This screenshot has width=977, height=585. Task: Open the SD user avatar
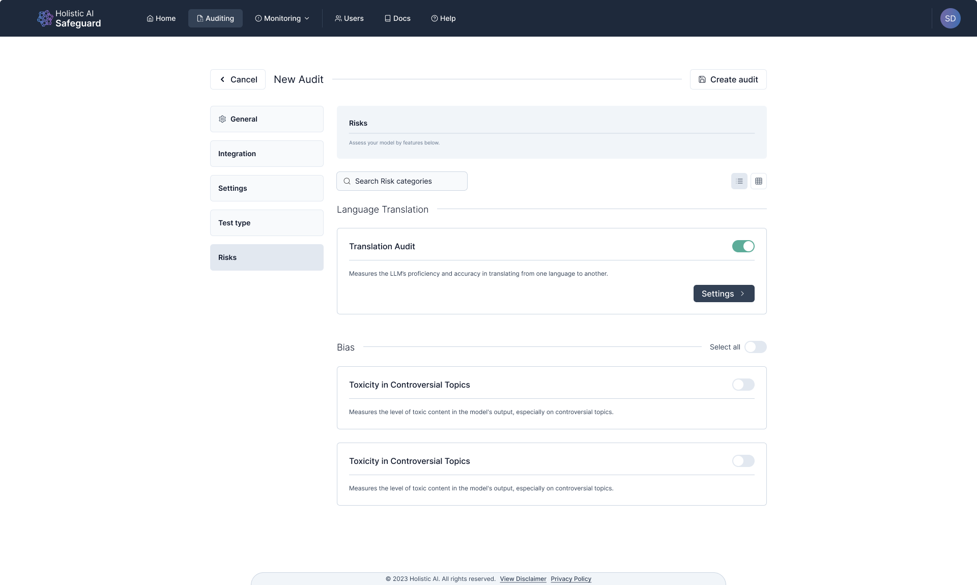[x=950, y=18]
